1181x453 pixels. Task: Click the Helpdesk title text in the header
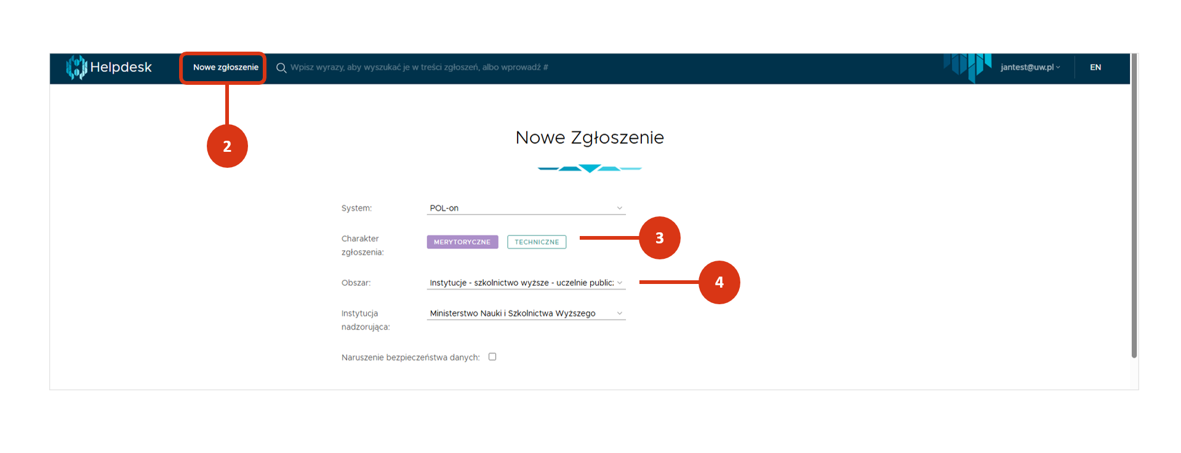point(121,68)
